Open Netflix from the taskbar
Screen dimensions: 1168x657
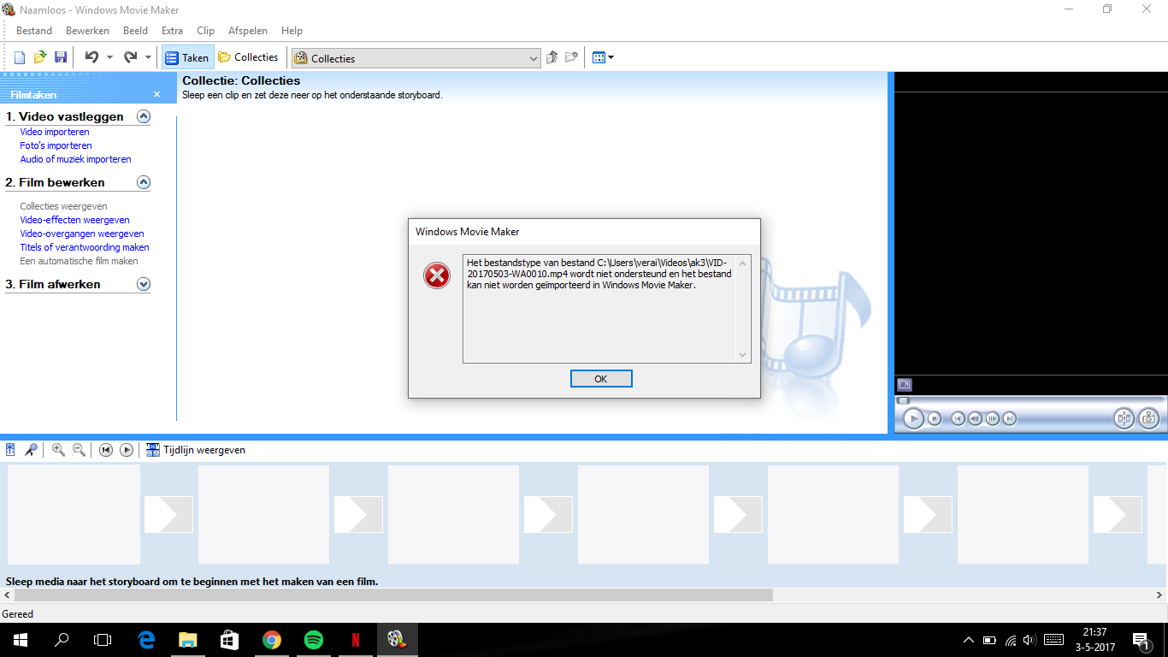355,639
